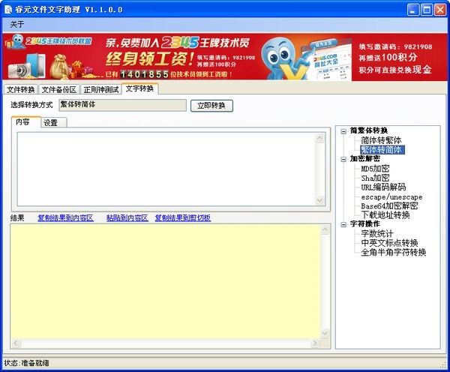Switch to the 文件备份区 tab
This screenshot has width=450, height=372.
(x=59, y=89)
